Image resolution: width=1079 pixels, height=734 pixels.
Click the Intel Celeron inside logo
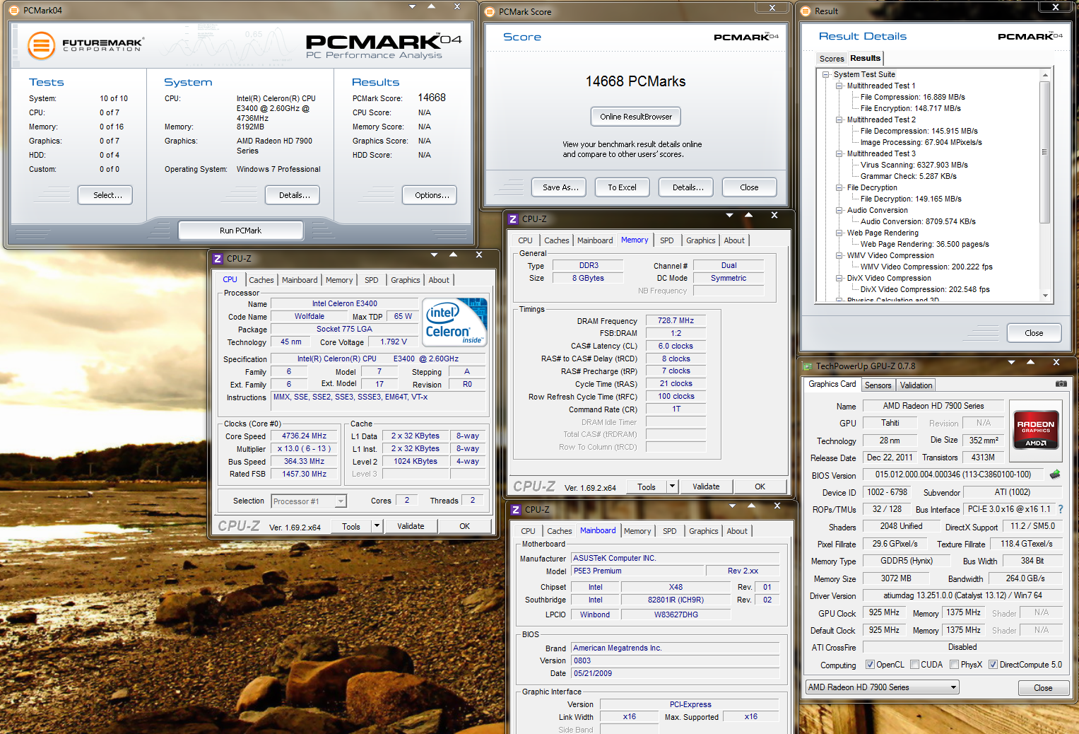pyautogui.click(x=455, y=322)
